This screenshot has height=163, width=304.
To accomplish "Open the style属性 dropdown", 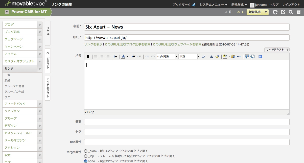I will click(x=167, y=56).
